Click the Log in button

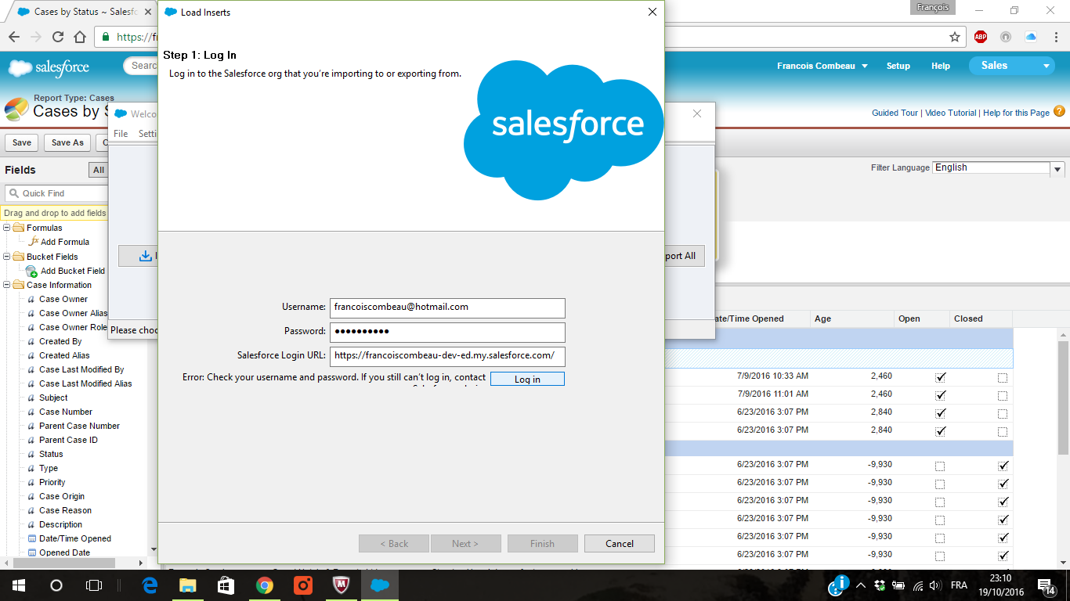527,380
